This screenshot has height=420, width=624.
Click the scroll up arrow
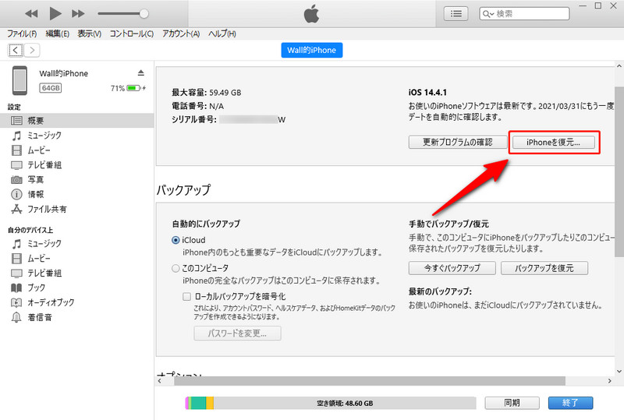[619, 66]
